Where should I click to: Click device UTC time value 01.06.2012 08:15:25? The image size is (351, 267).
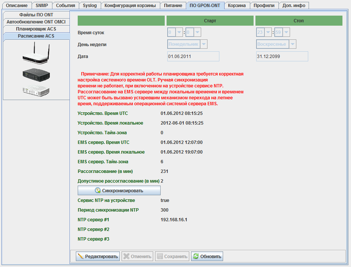(181, 113)
